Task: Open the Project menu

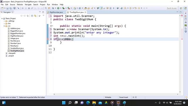Action: pos(43,4)
